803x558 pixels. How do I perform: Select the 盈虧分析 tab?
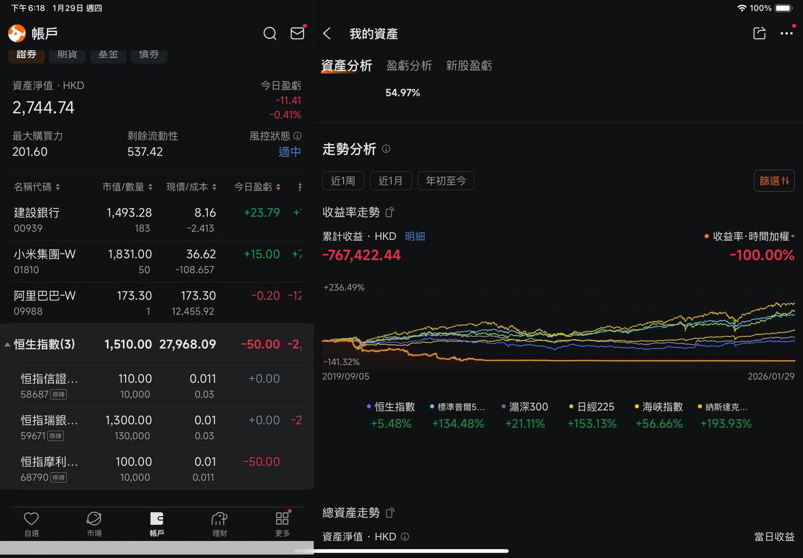point(409,66)
